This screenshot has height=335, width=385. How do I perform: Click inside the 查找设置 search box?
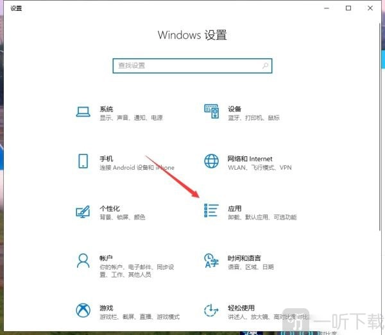pyautogui.click(x=186, y=66)
